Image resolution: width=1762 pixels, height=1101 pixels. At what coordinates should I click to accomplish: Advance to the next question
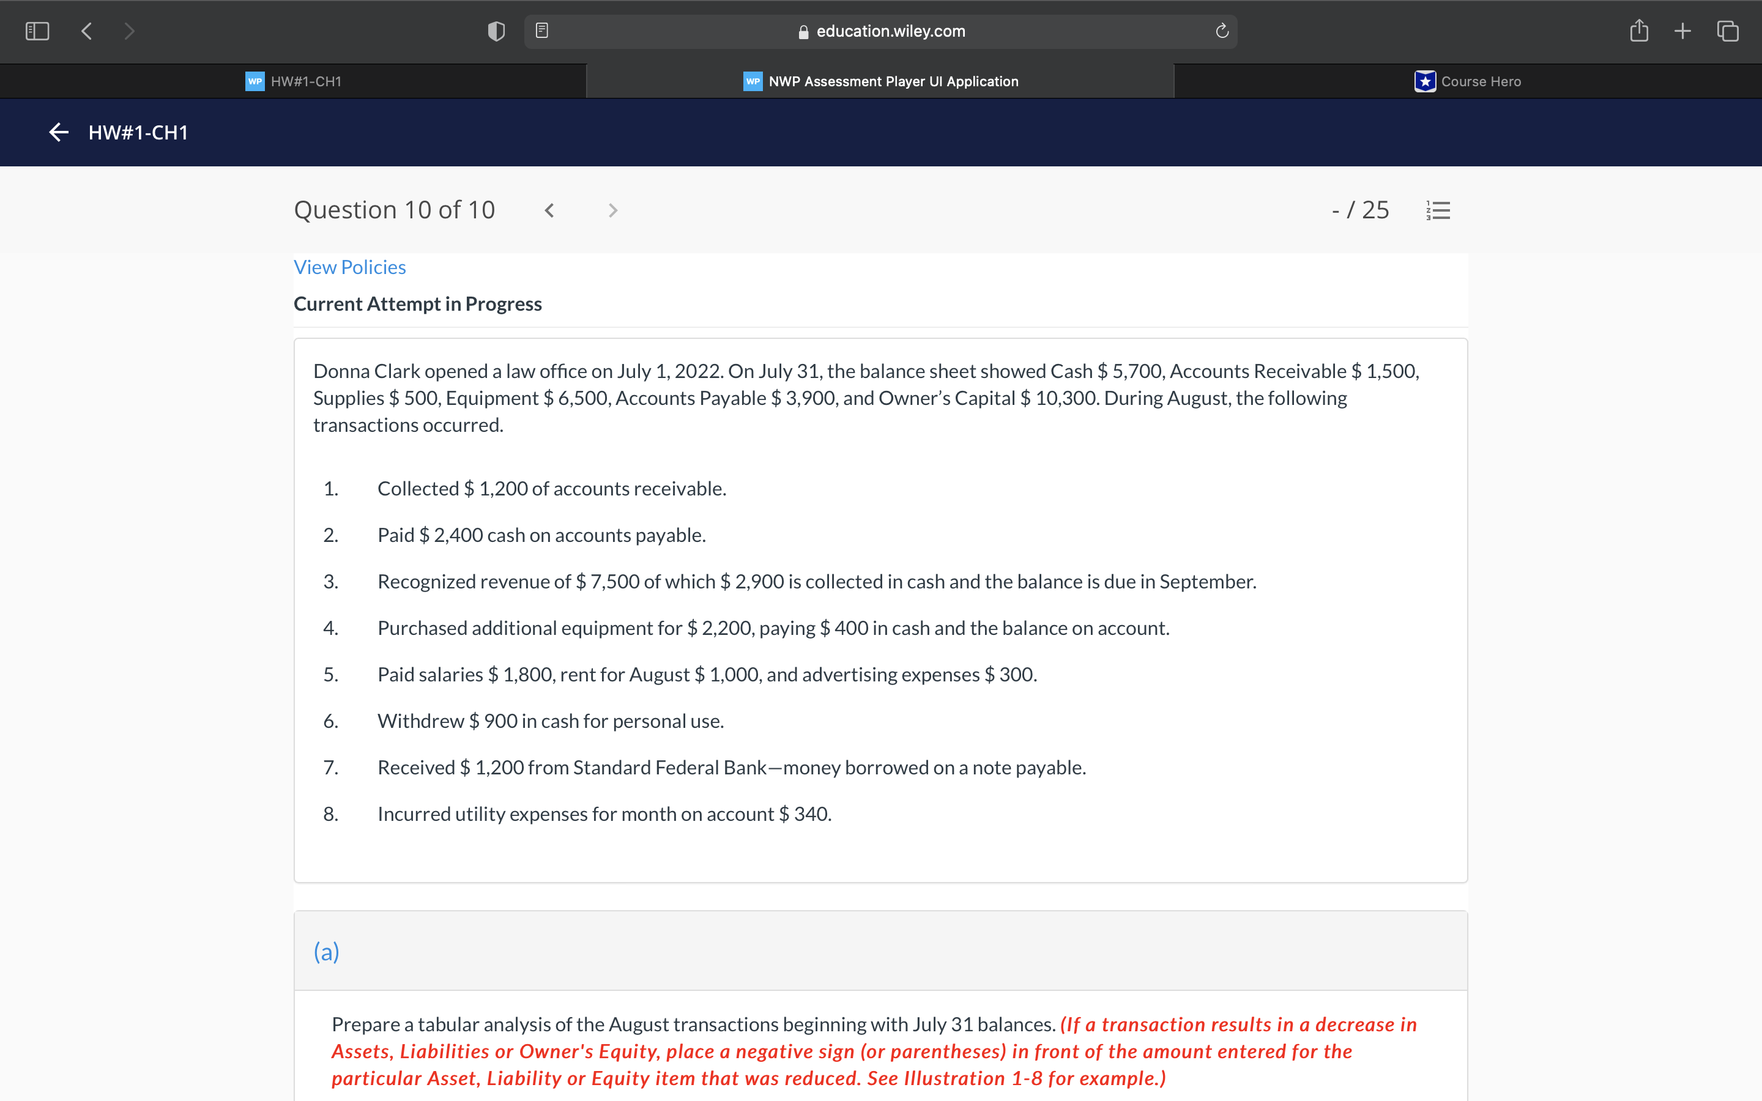[x=612, y=210]
